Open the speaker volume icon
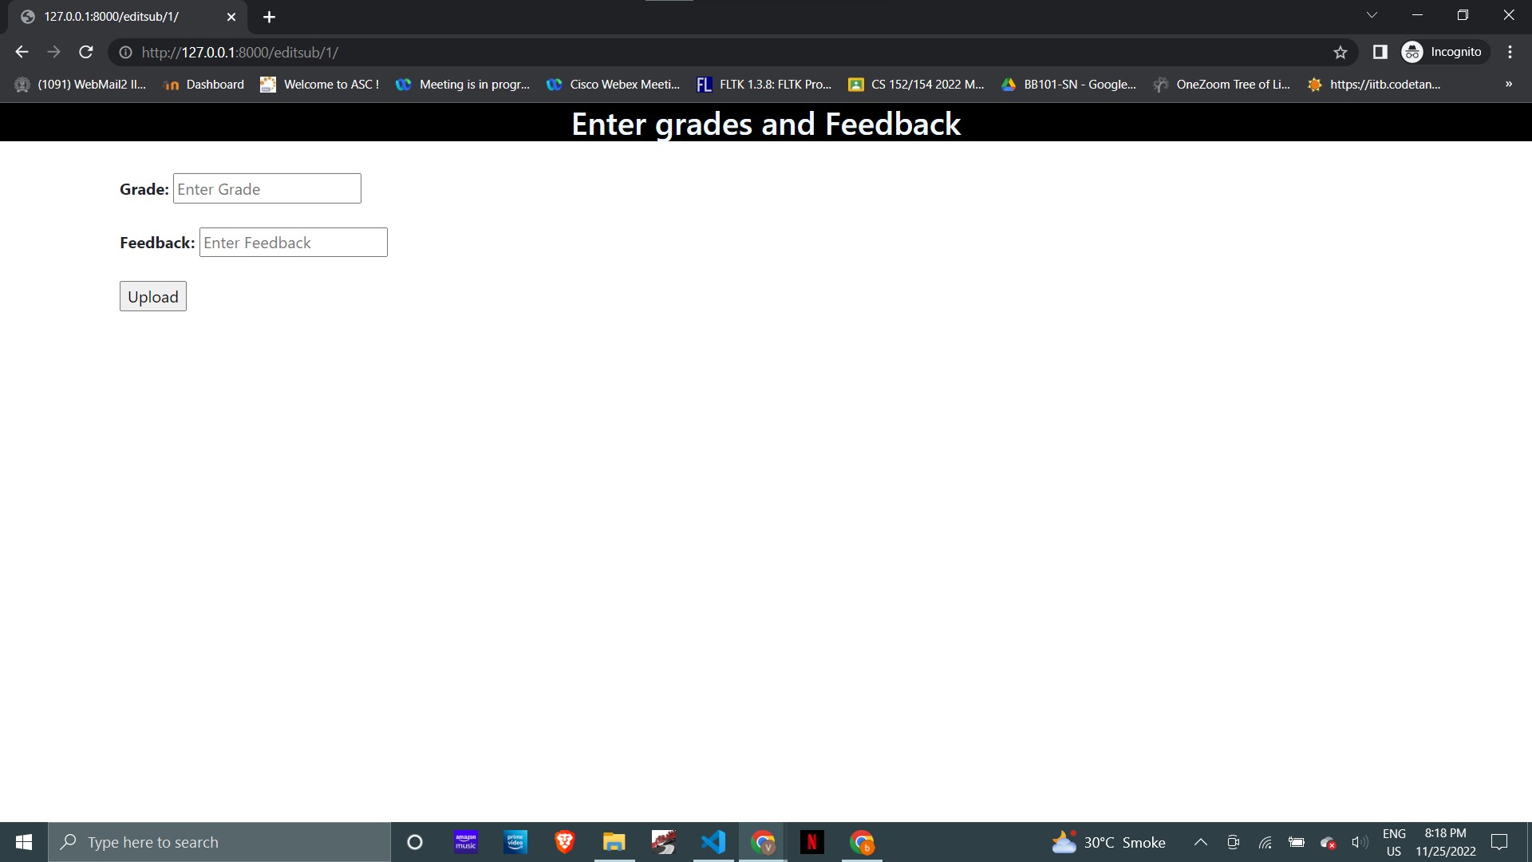 pyautogui.click(x=1359, y=842)
